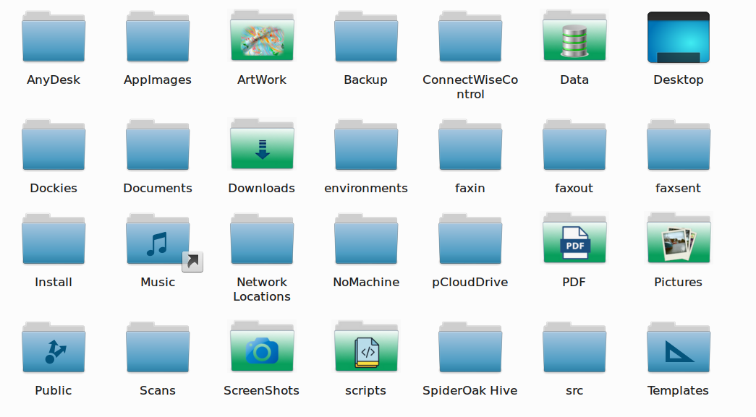Click the "scripts" folder label
Image resolution: width=756 pixels, height=417 pixels.
point(366,390)
